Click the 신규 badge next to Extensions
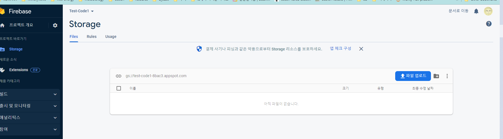 click(35, 70)
